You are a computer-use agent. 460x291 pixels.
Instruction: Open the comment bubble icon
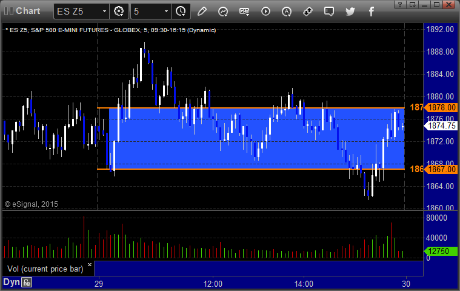pyautogui.click(x=329, y=12)
